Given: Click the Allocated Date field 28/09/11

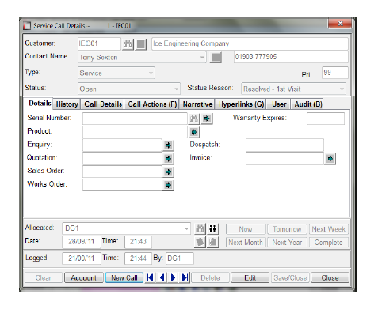Looking at the screenshot, I should pyautogui.click(x=82, y=242).
